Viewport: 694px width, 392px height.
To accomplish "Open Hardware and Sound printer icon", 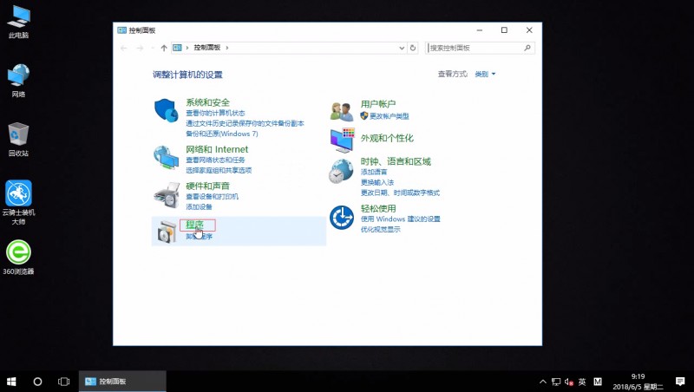I will pos(167,195).
